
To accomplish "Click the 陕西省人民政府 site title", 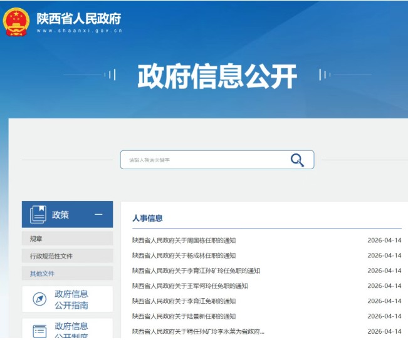I will [78, 19].
